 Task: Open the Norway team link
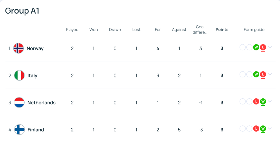click(35, 49)
